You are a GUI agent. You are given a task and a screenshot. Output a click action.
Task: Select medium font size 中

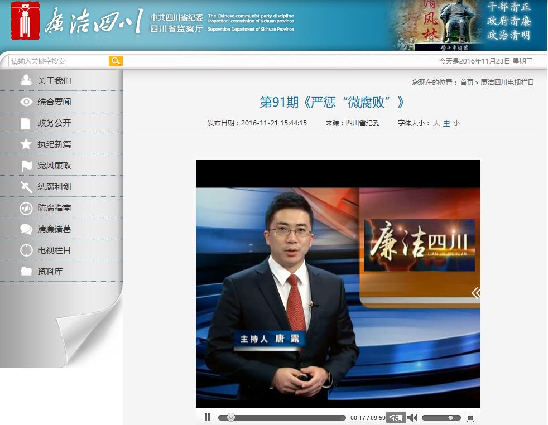coord(446,123)
